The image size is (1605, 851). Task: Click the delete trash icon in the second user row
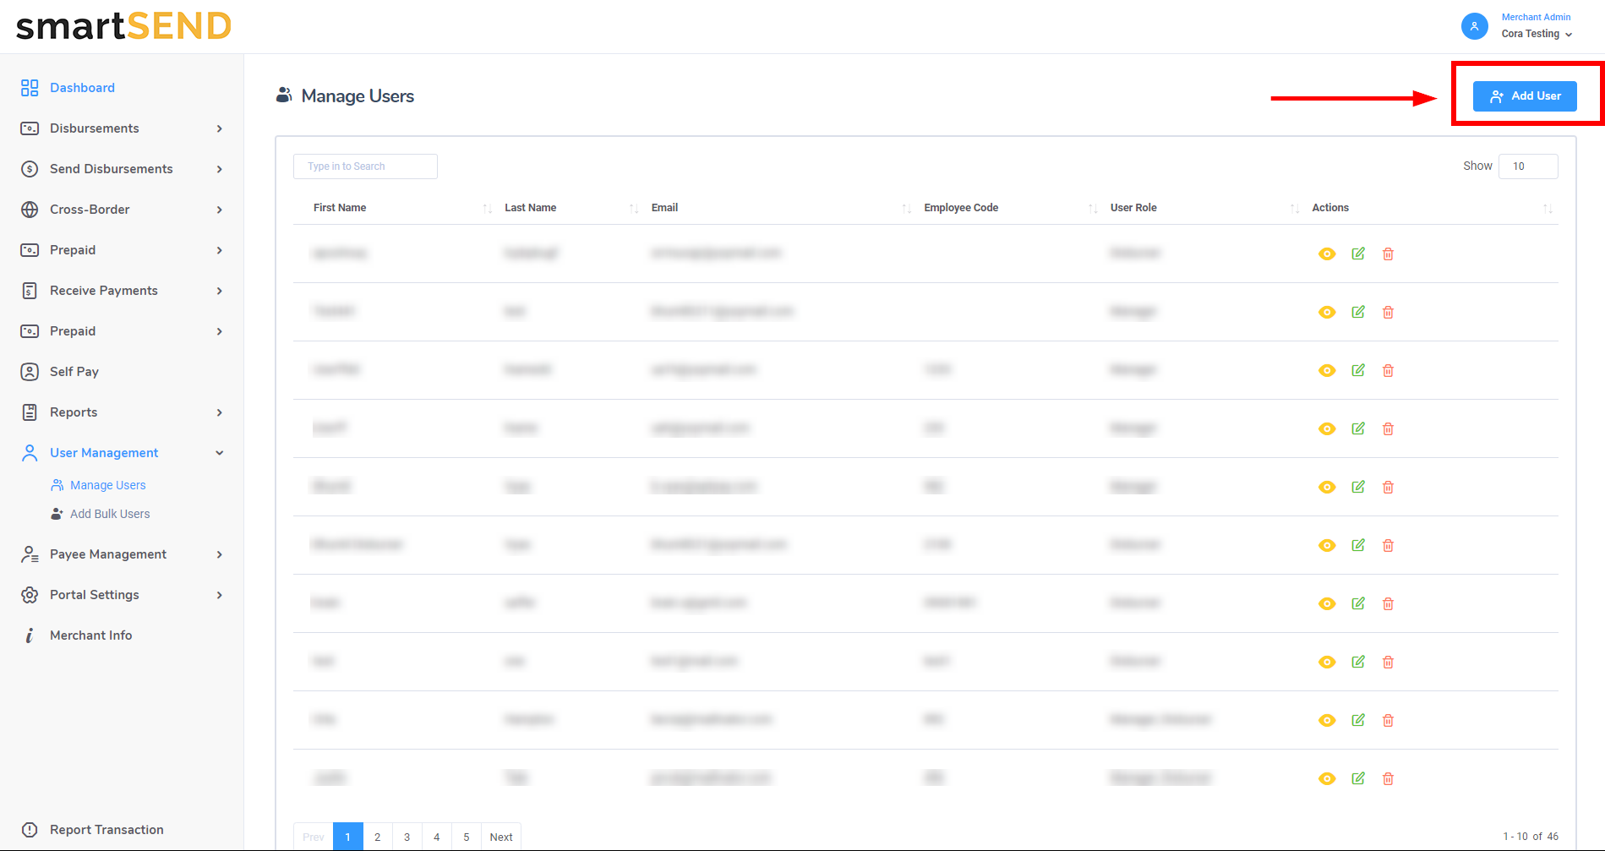click(x=1388, y=313)
